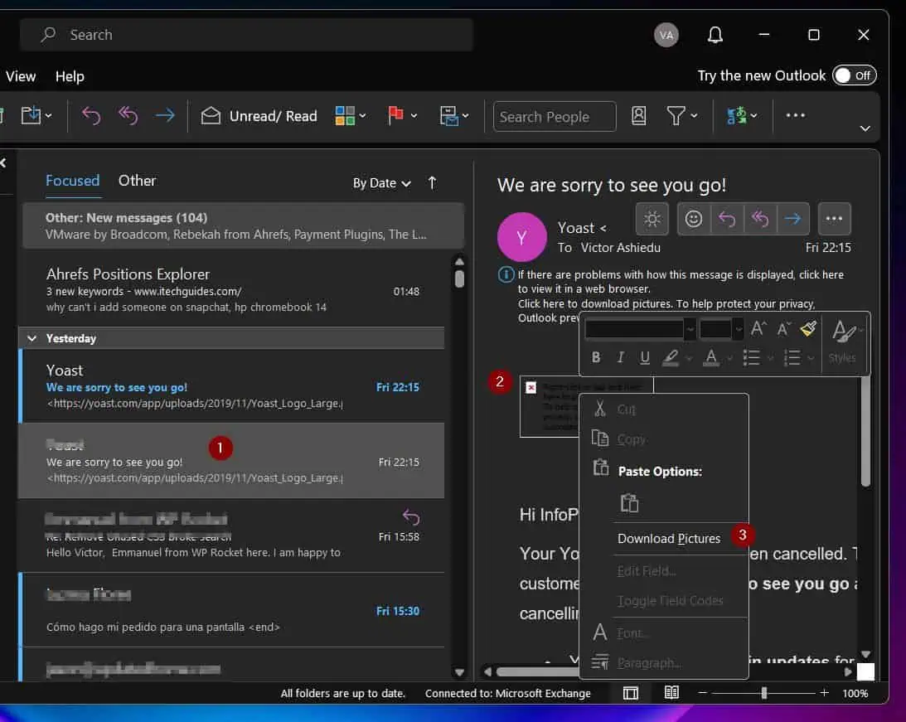
Task: Click the Unread/ Read button
Action: click(x=259, y=116)
